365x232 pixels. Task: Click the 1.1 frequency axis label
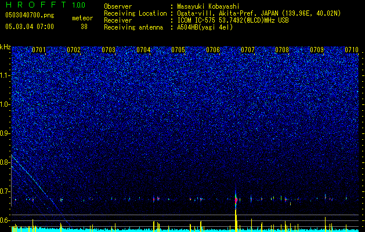coord(5,75)
